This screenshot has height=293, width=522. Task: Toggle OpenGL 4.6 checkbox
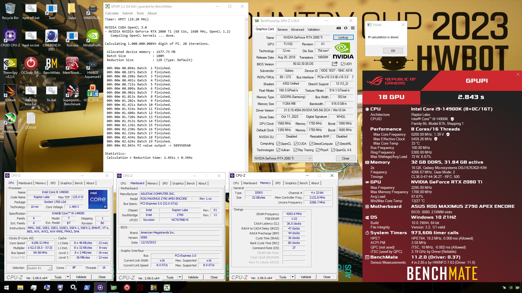click(333, 150)
